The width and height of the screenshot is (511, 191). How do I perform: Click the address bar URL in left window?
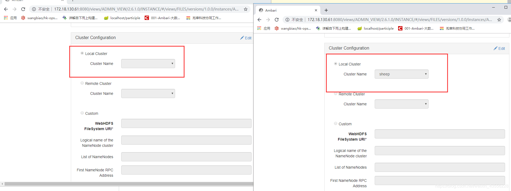(146, 9)
